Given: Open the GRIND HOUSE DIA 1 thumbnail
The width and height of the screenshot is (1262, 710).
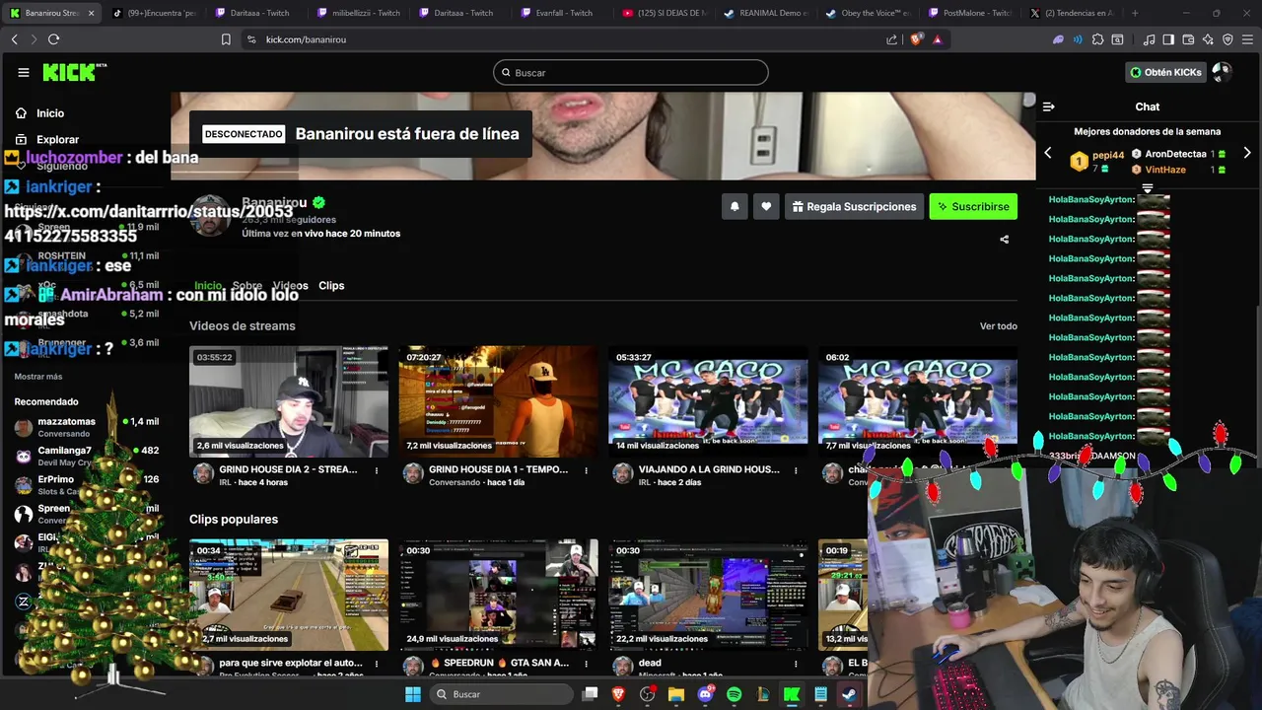Looking at the screenshot, I should pyautogui.click(x=498, y=401).
